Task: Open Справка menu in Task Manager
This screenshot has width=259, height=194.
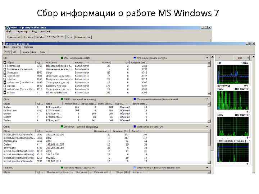Action: pos(45,31)
